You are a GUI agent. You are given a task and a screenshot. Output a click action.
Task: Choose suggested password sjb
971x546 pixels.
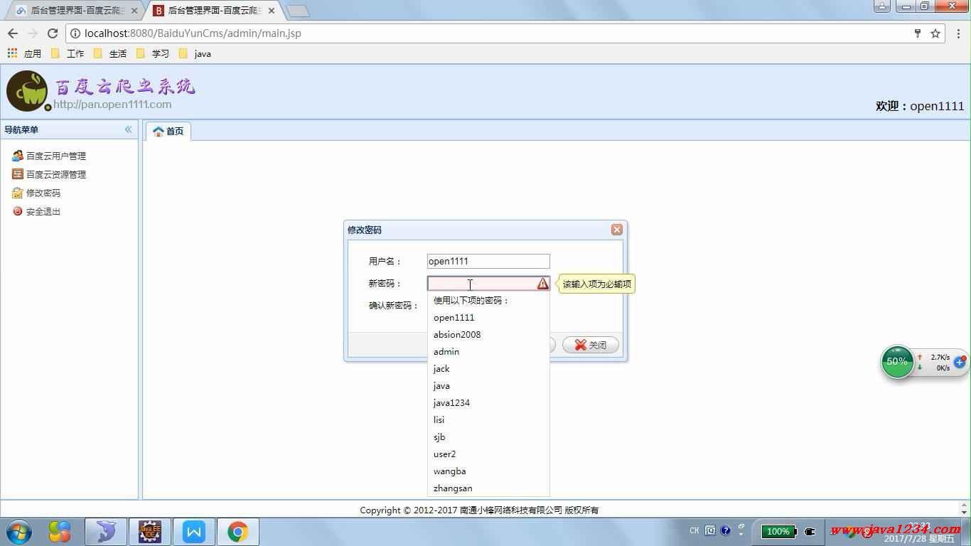tap(488, 437)
